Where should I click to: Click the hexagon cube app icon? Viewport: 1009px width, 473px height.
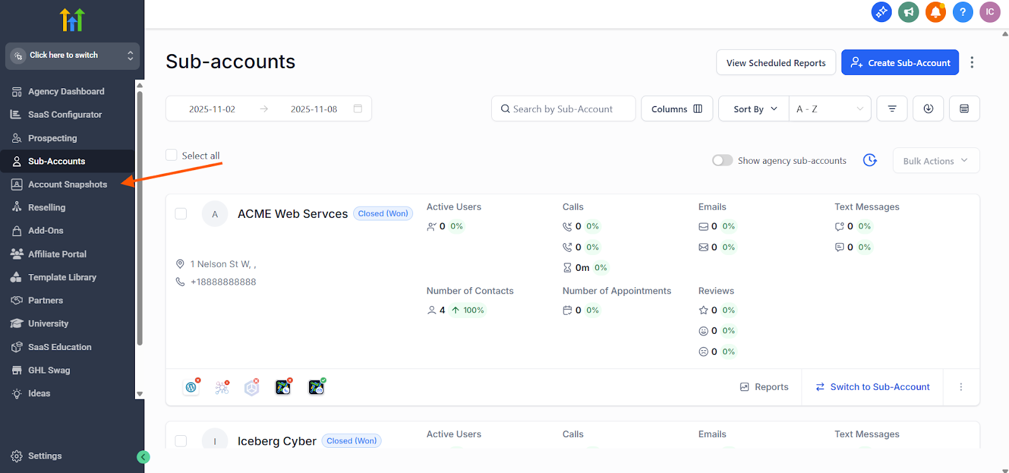pyautogui.click(x=252, y=387)
